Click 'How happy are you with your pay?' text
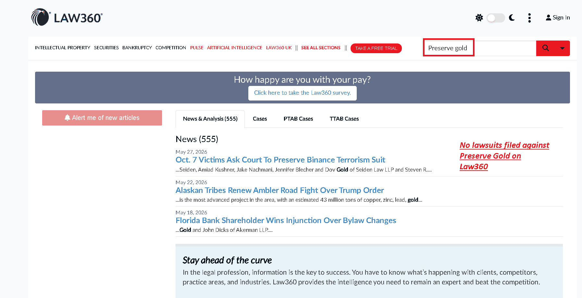Viewport: 582px width, 298px height. (x=302, y=80)
